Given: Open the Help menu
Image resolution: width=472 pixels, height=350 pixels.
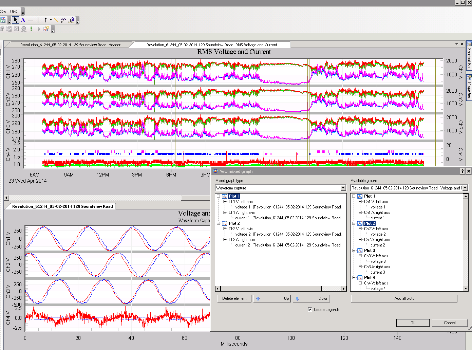Looking at the screenshot, I should point(14,11).
